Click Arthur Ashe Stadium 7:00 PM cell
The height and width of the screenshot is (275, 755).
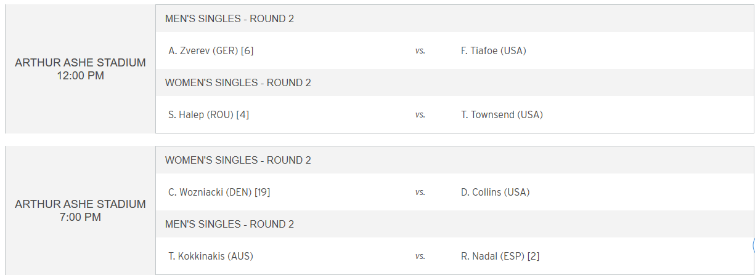coord(80,210)
